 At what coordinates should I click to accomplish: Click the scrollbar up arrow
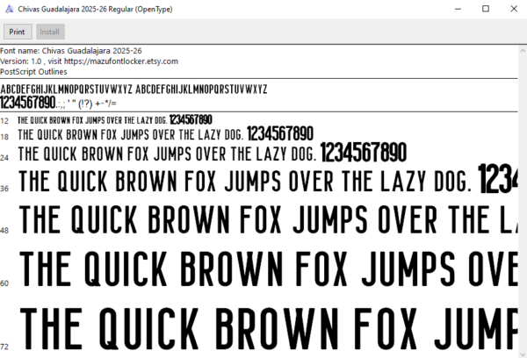(523, 51)
